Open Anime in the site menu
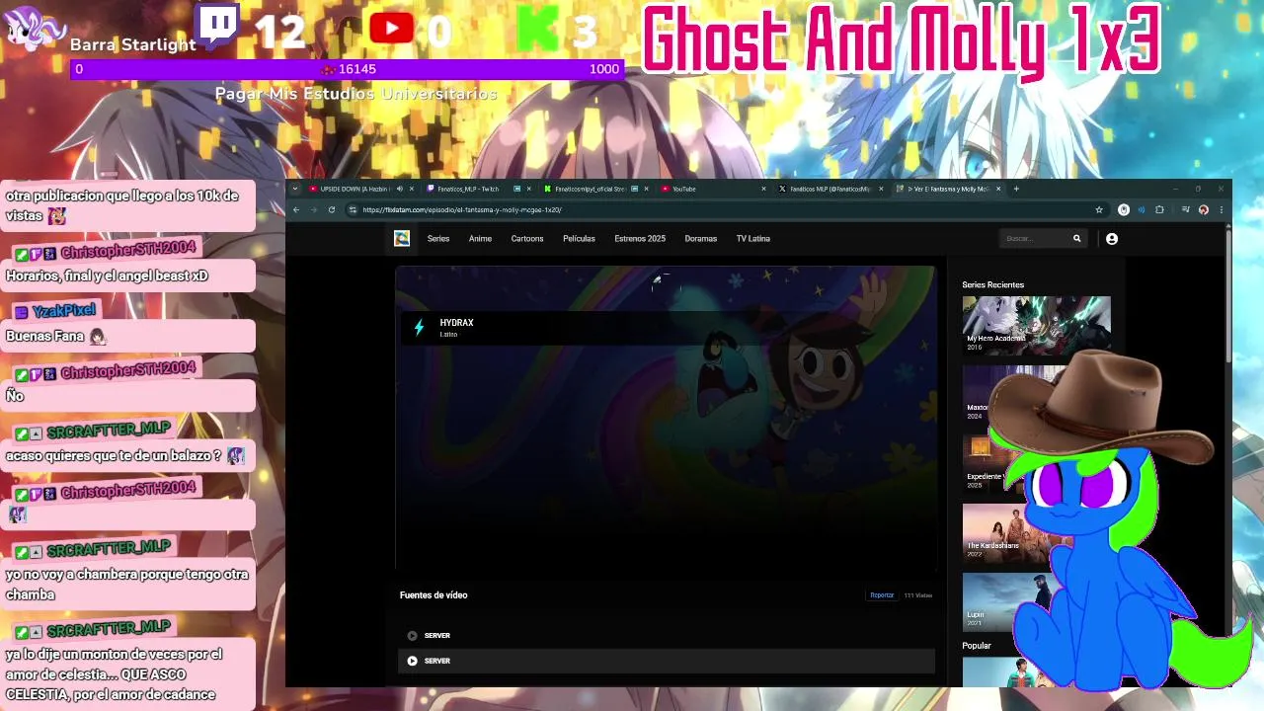1264x711 pixels. point(480,238)
